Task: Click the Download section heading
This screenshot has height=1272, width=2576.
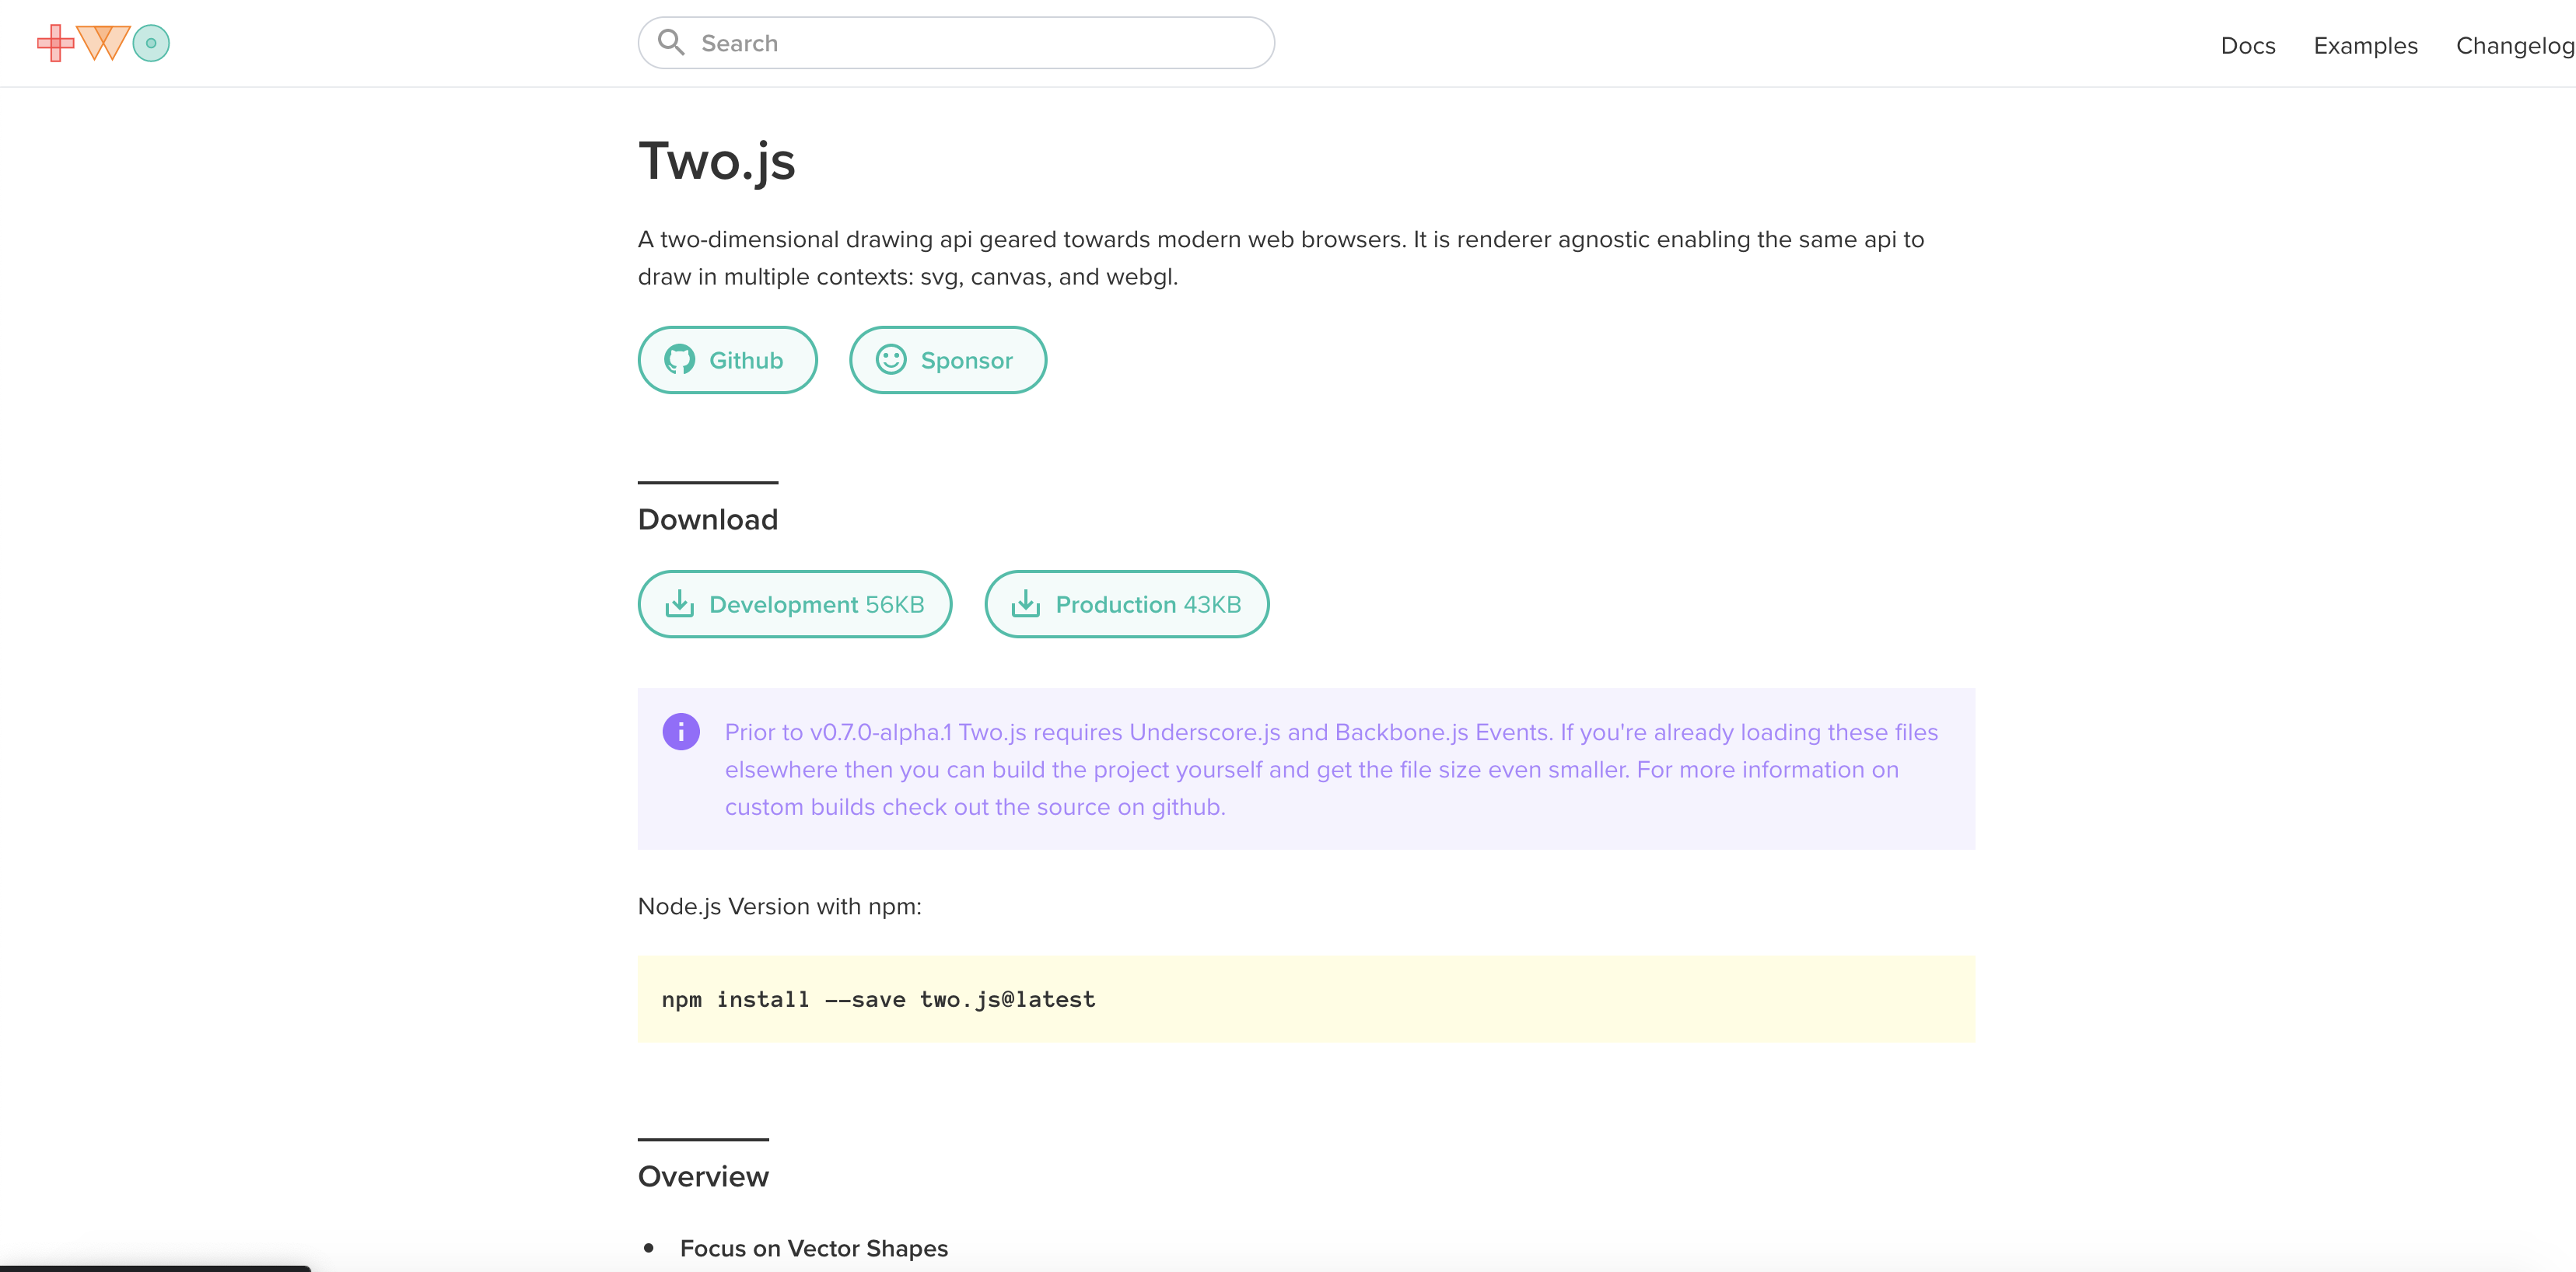Action: click(x=707, y=520)
